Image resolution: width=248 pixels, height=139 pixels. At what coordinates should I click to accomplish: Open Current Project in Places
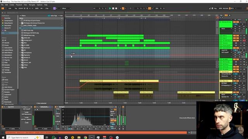[9, 90]
